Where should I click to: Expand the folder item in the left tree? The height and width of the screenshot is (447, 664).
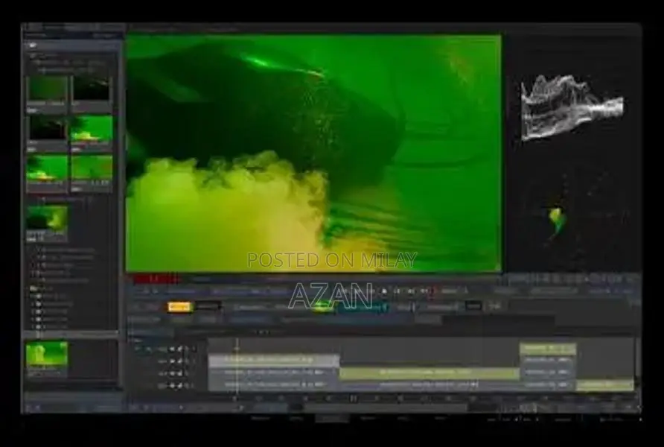33,288
